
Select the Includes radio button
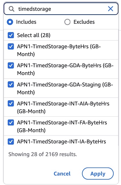[10, 22]
